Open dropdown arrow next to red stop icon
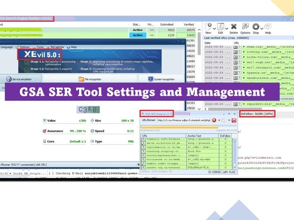 coord(219,120)
